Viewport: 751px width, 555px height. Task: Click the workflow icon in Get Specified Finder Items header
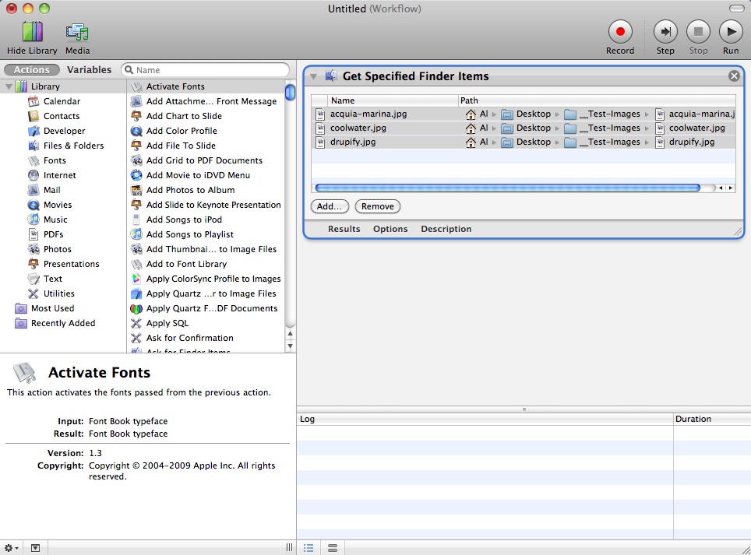click(330, 76)
